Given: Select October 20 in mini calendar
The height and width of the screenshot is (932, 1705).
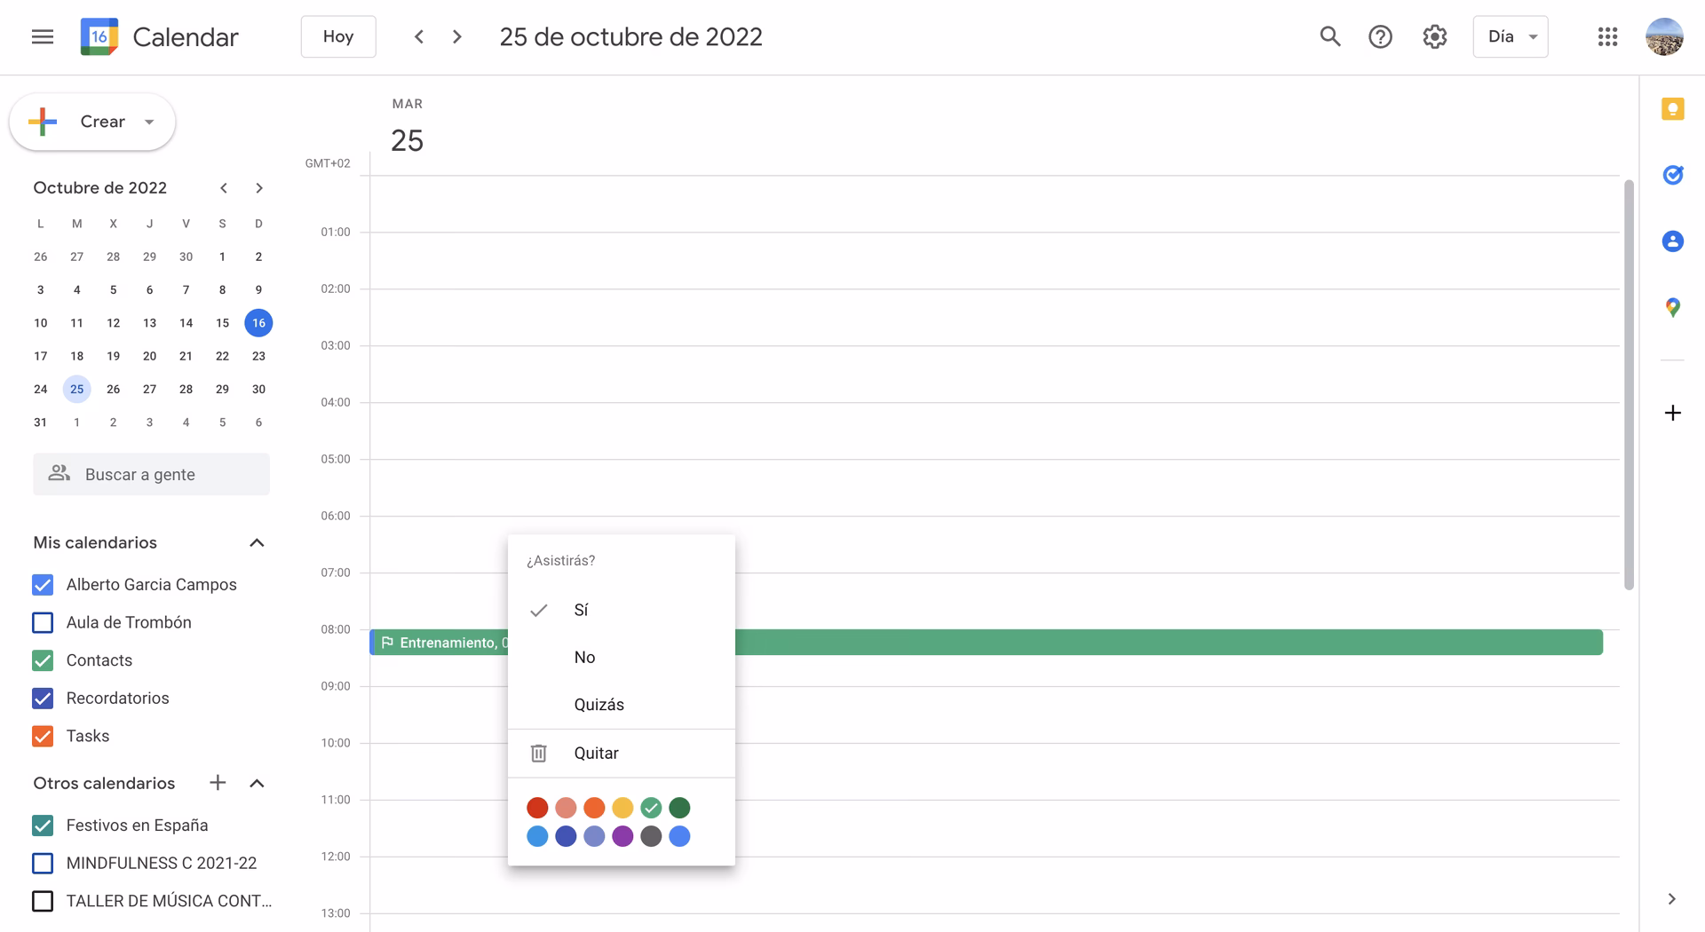Looking at the screenshot, I should pyautogui.click(x=149, y=356).
